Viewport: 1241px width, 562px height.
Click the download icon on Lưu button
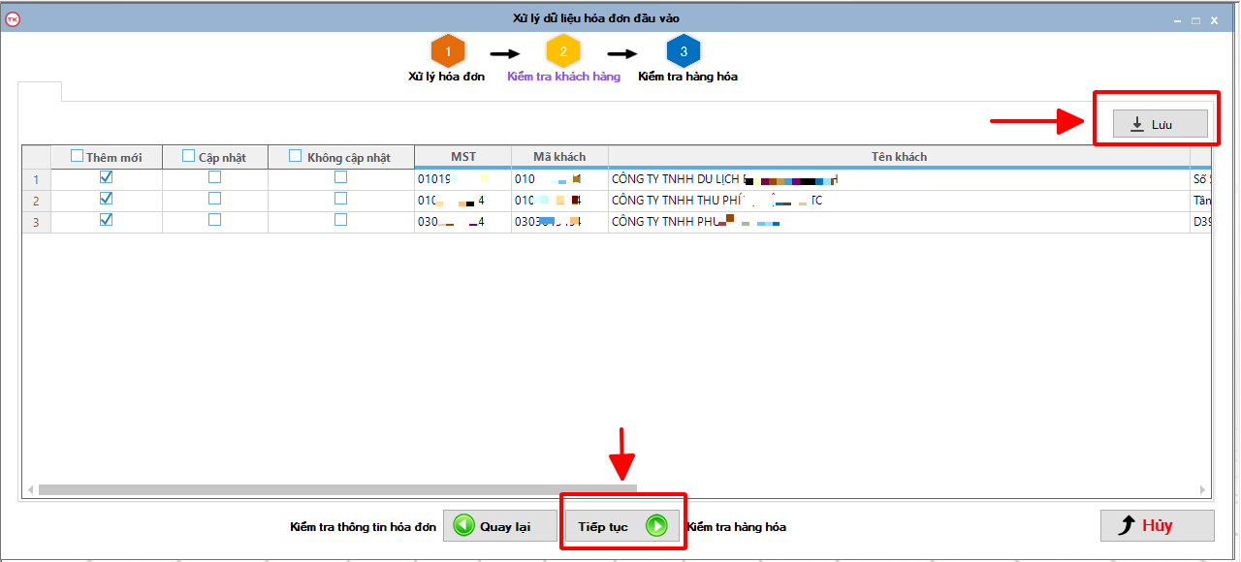click(x=1137, y=124)
